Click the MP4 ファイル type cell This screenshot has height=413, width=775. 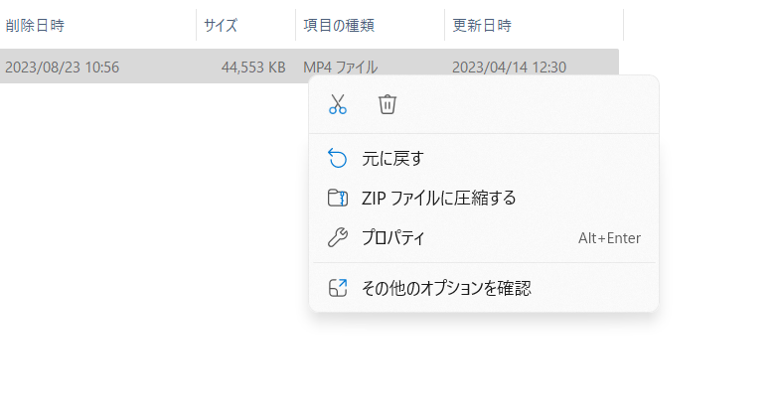(340, 68)
